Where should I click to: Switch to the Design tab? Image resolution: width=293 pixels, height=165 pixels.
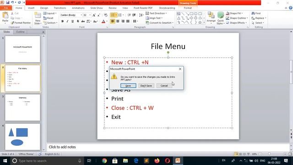point(44,8)
